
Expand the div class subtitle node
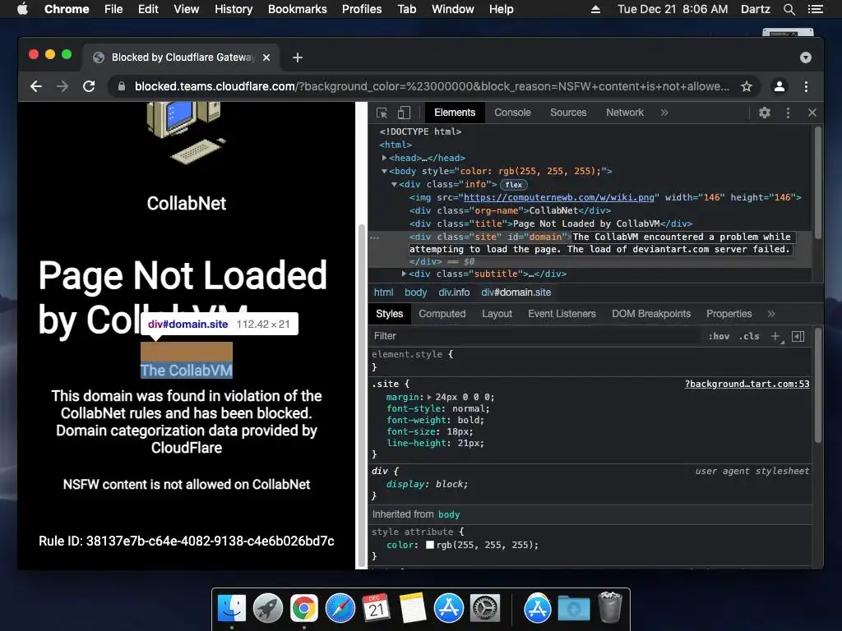(404, 274)
